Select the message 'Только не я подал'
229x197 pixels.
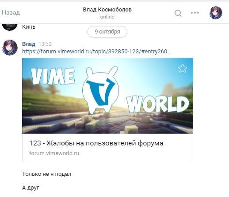[46, 174]
